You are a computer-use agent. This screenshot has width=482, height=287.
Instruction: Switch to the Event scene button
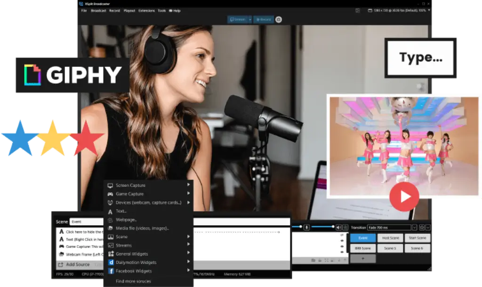point(363,238)
